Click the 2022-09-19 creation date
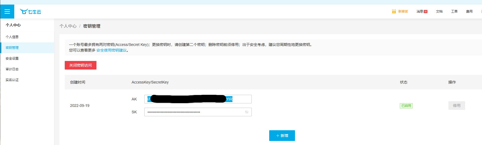This screenshot has width=482, height=145. (x=80, y=106)
